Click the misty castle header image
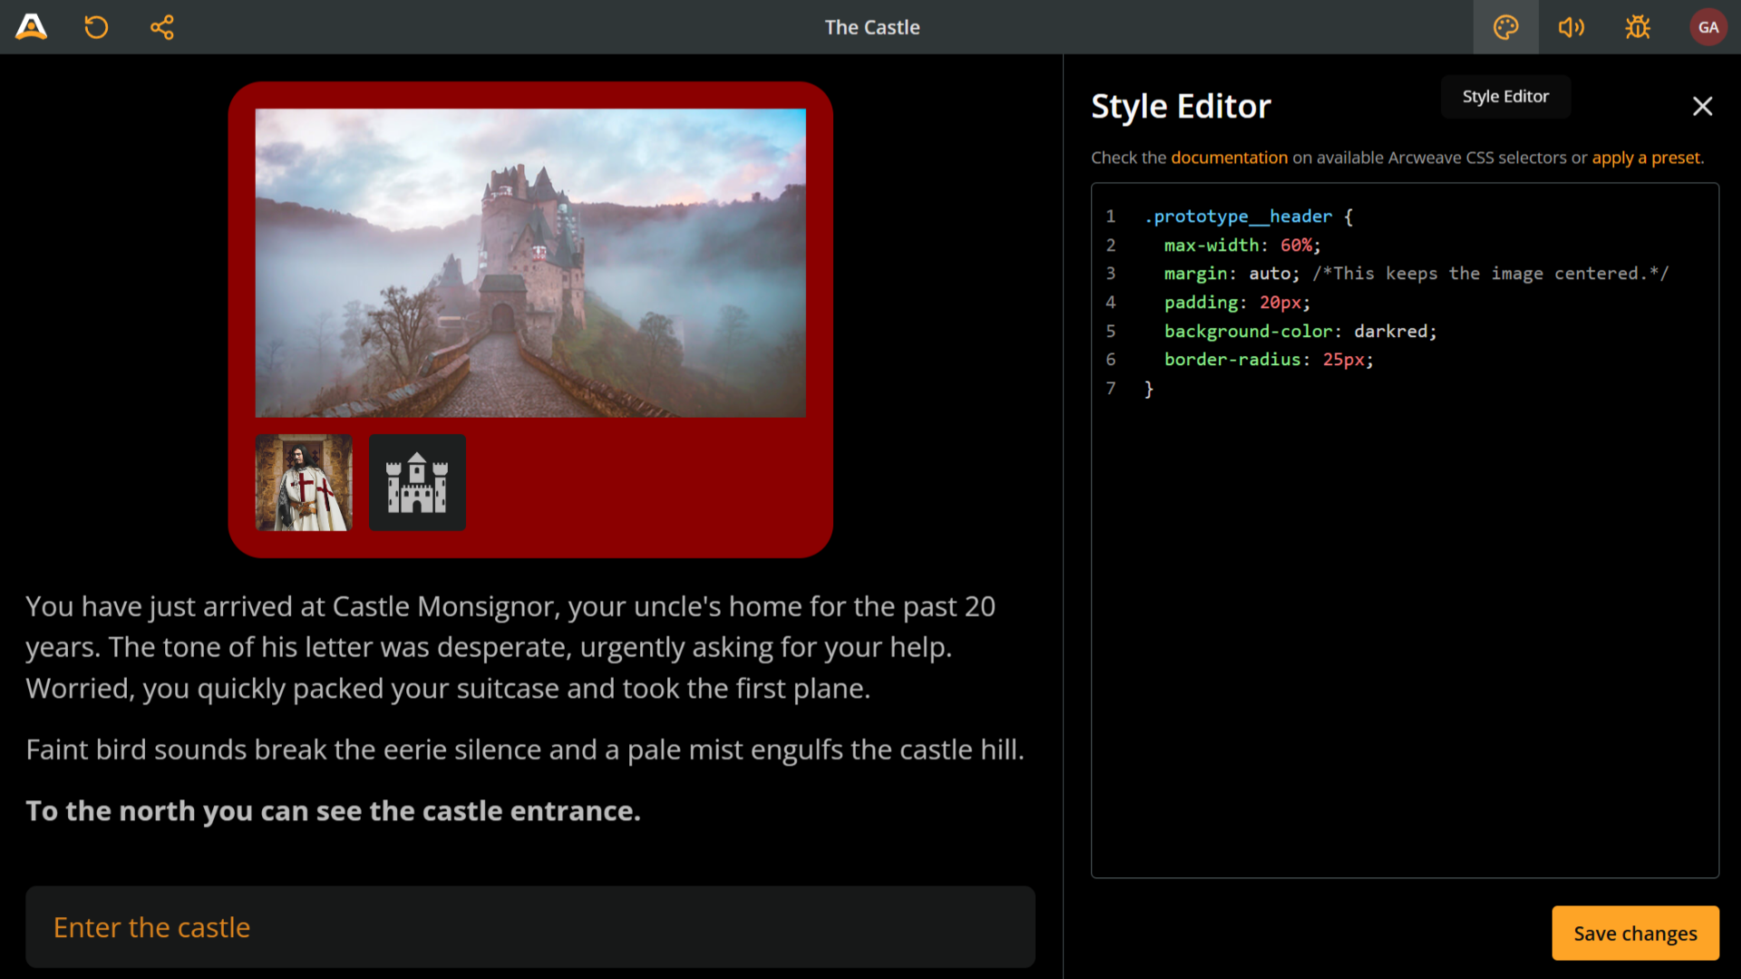Screen dimensions: 1741x979 pos(530,263)
